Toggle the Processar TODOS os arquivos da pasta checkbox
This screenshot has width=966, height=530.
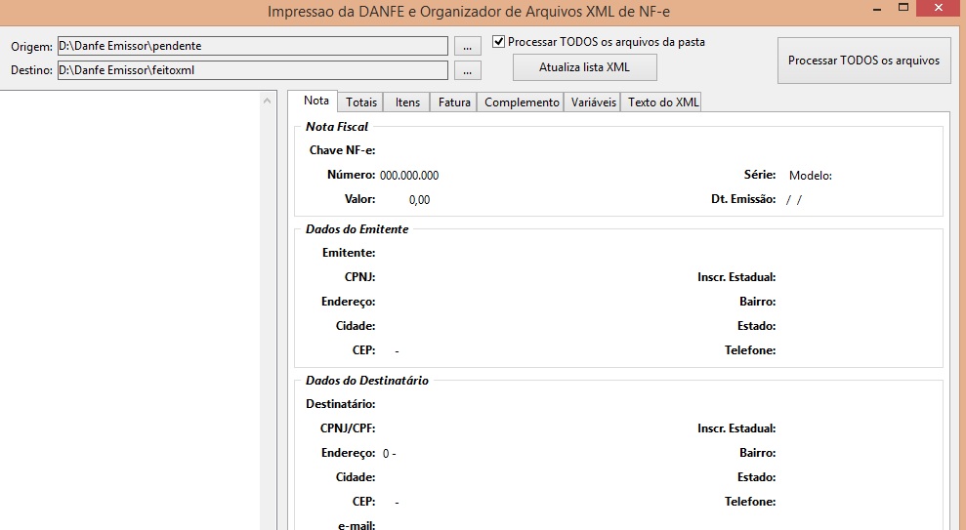point(499,42)
